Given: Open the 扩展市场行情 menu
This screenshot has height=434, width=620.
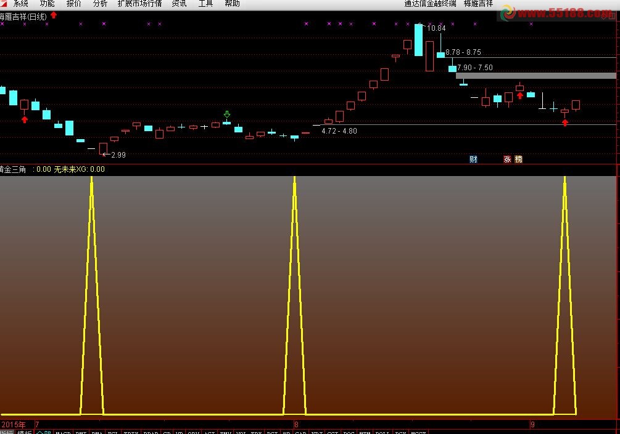Looking at the screenshot, I should pos(139,4).
